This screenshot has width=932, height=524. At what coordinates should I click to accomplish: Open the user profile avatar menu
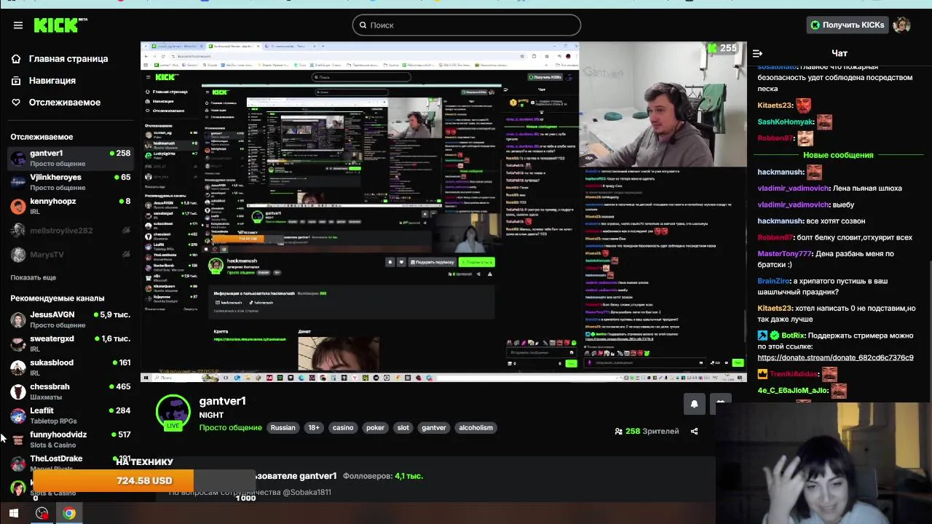click(x=901, y=25)
